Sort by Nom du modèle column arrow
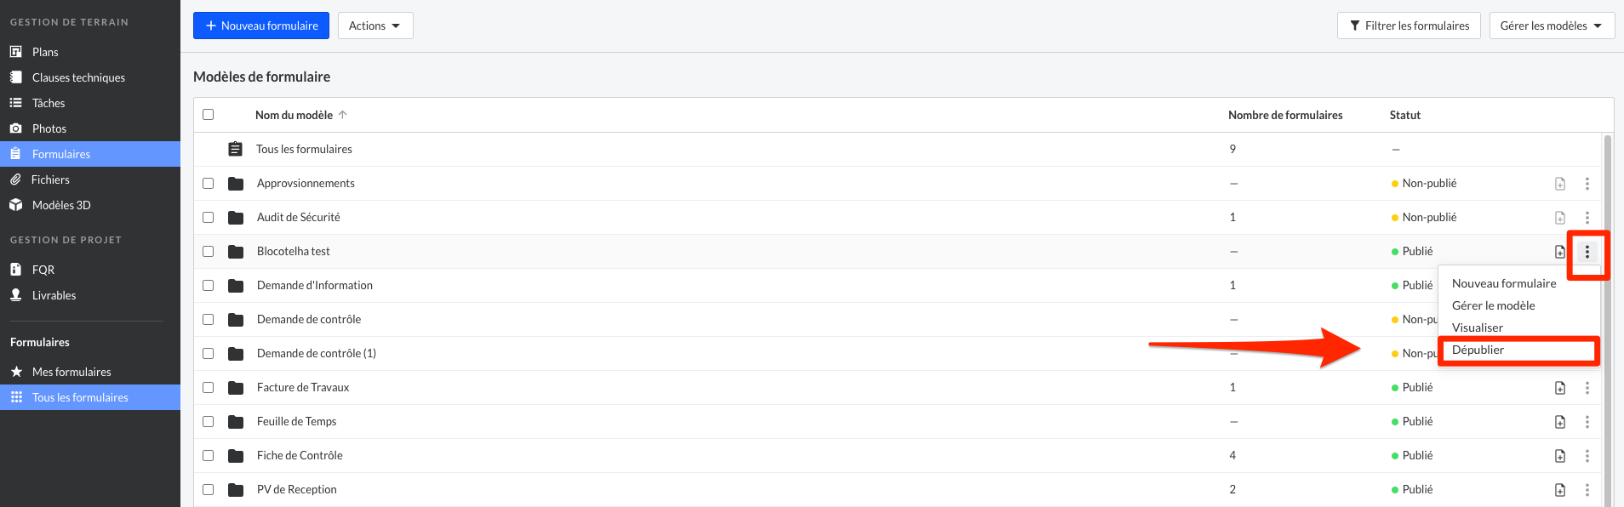 [343, 115]
